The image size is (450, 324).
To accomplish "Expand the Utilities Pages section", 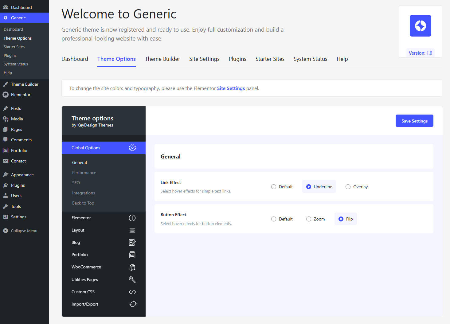I will click(104, 279).
